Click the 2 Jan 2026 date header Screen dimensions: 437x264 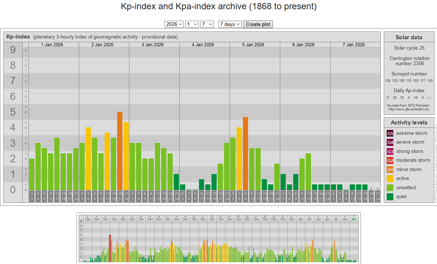tap(102, 45)
